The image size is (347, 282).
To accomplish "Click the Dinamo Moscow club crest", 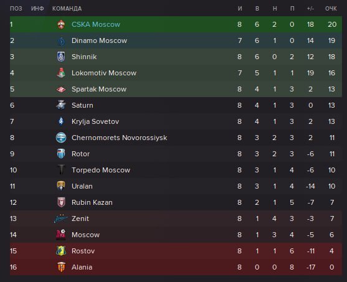I will (x=61, y=40).
